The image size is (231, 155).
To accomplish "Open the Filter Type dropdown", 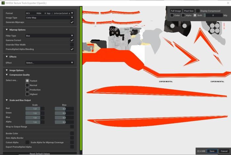I will click(x=49, y=36).
